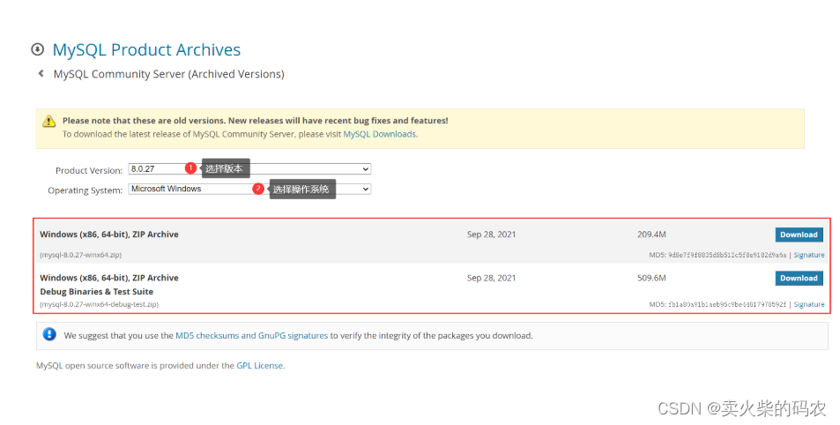This screenshot has width=840, height=425.
Task: Click the Product Version: label
Action: (89, 170)
